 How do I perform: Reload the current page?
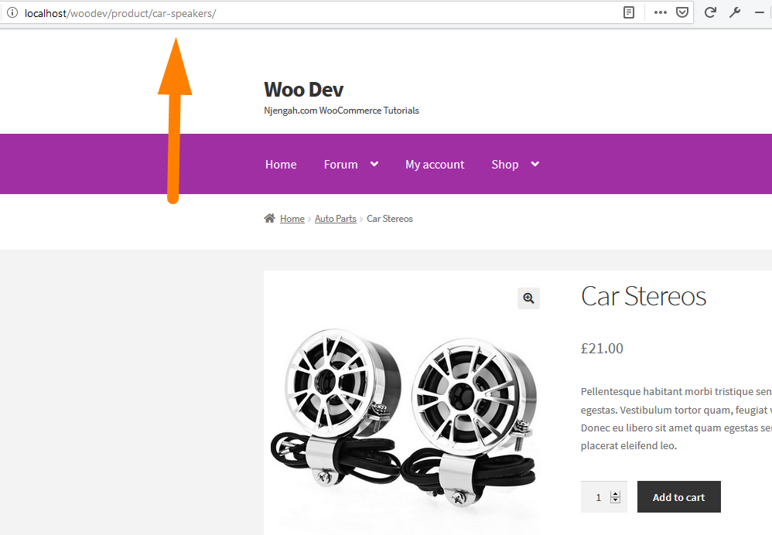tap(709, 13)
